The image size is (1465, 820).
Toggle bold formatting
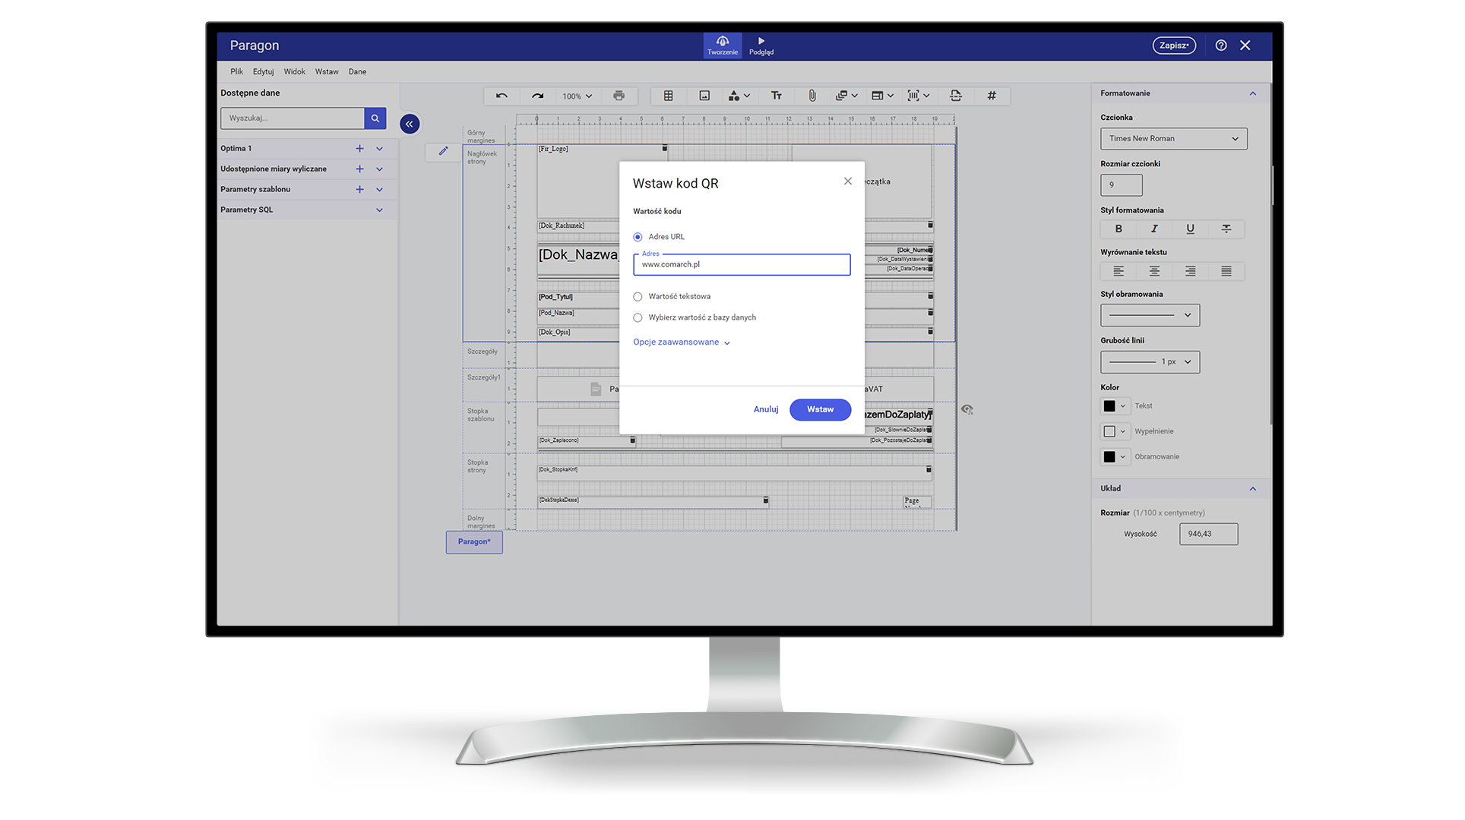[1118, 229]
